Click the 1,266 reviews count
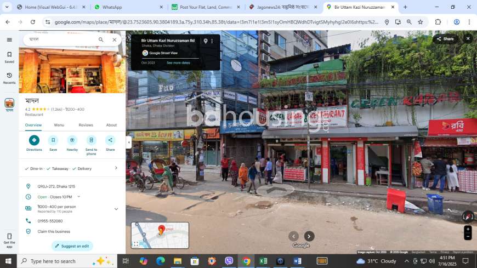The width and height of the screenshot is (477, 268). click(56, 109)
